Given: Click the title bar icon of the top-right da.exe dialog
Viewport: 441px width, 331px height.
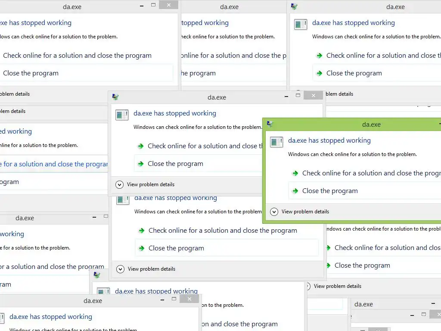Looking at the screenshot, I should 294,6.
